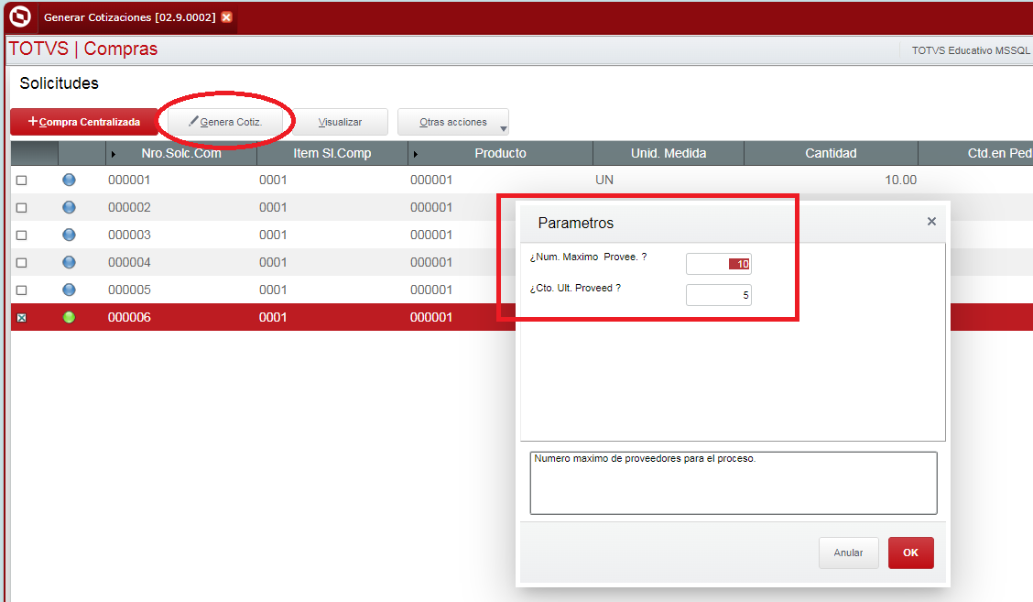The image size is (1033, 602).
Task: Click sort arrow beside Nro.Solc.Com header
Action: pos(114,154)
